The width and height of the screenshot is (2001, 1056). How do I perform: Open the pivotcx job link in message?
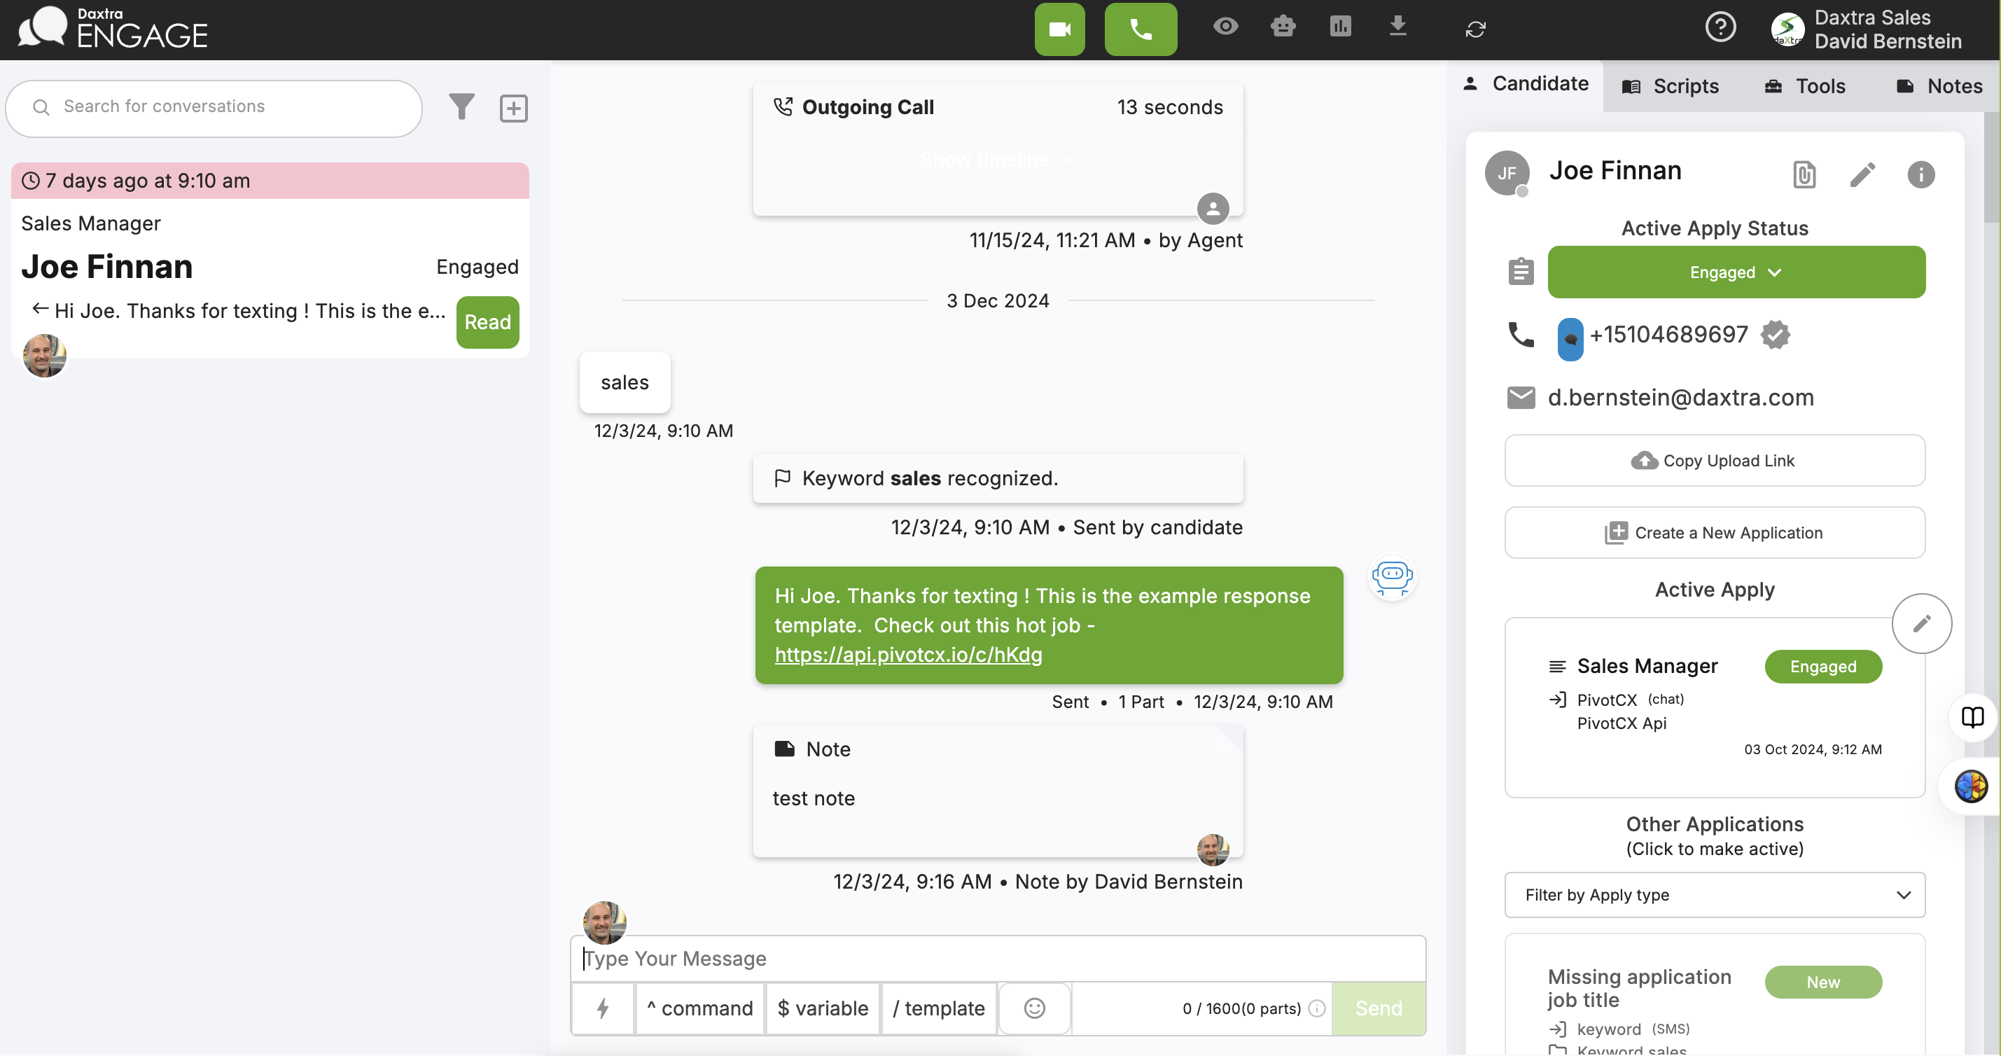coord(908,654)
